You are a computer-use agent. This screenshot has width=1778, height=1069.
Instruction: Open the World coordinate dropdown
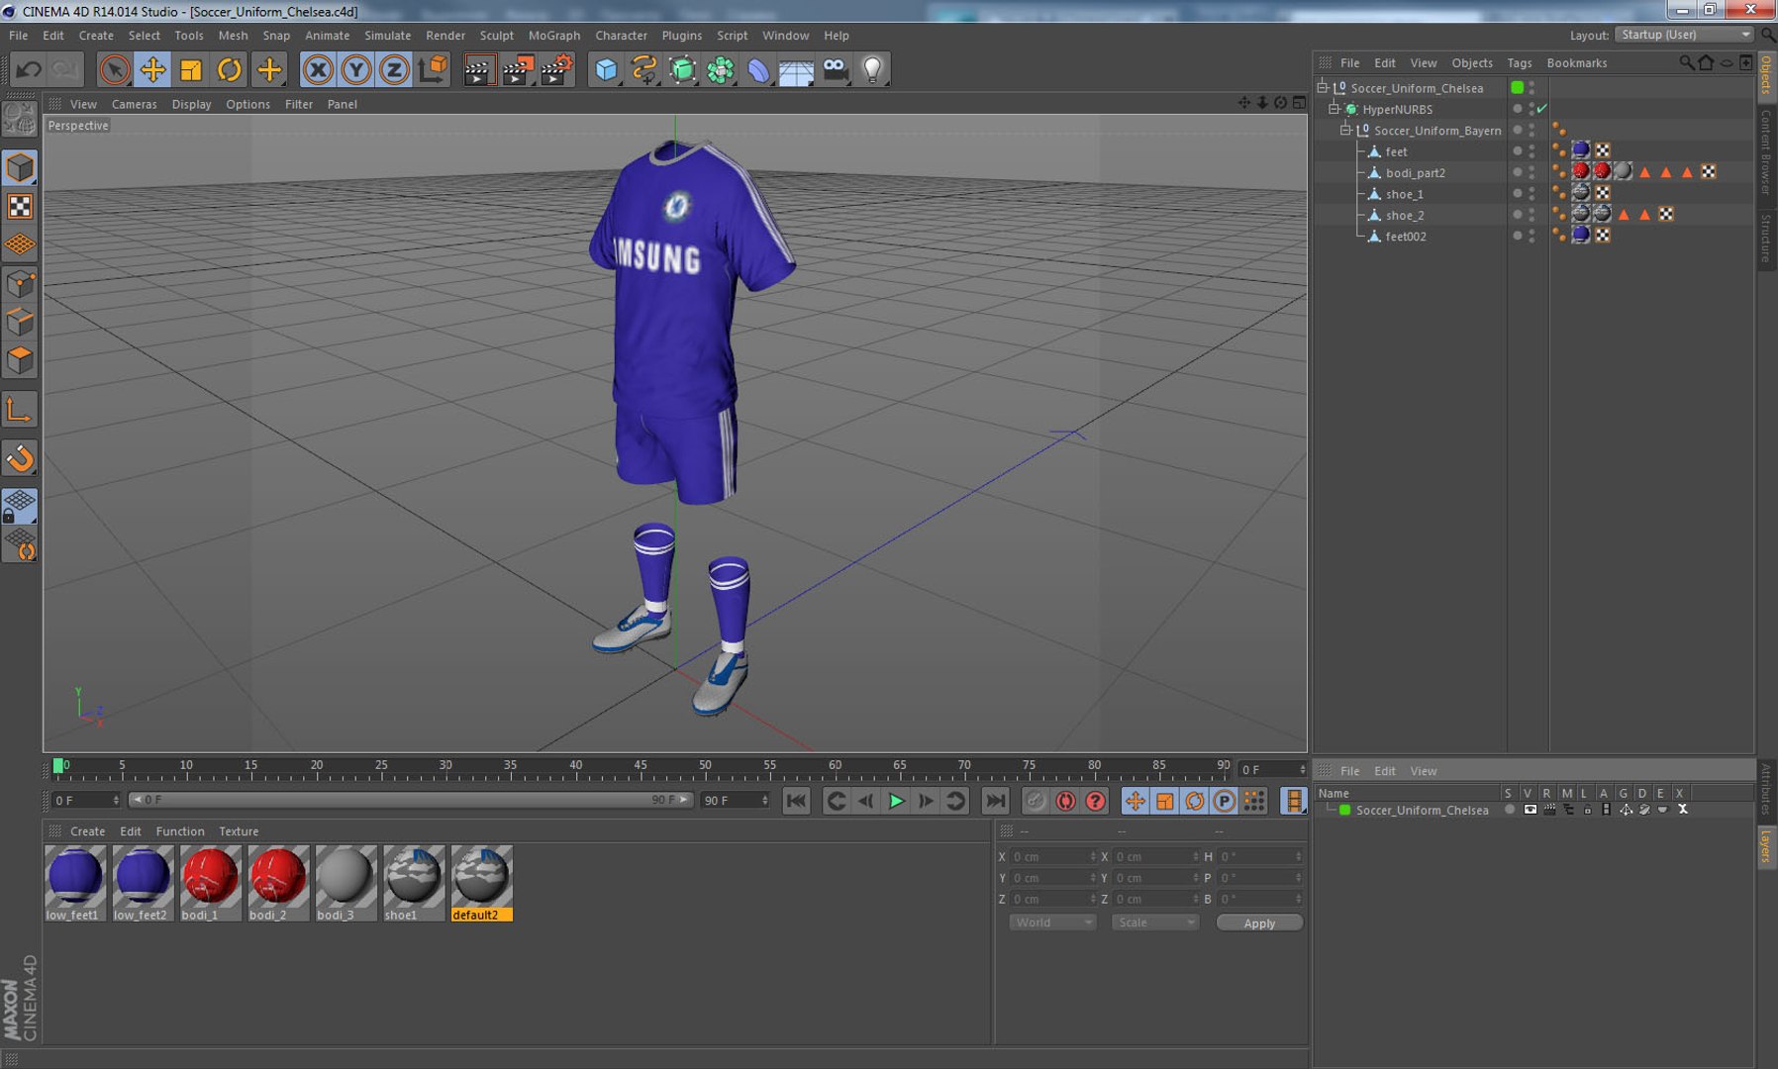[x=1052, y=923]
